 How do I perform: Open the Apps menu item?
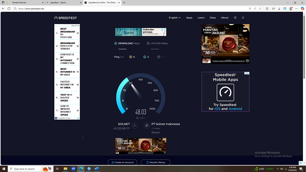coord(189,18)
